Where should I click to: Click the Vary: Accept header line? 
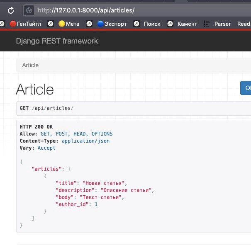tap(38, 148)
